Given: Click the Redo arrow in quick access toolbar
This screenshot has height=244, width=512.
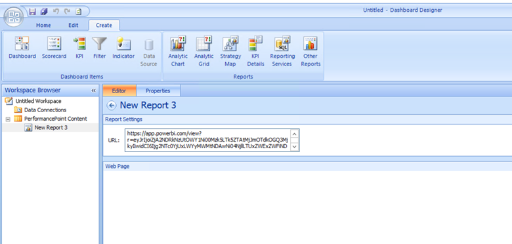Looking at the screenshot, I should pyautogui.click(x=67, y=11).
